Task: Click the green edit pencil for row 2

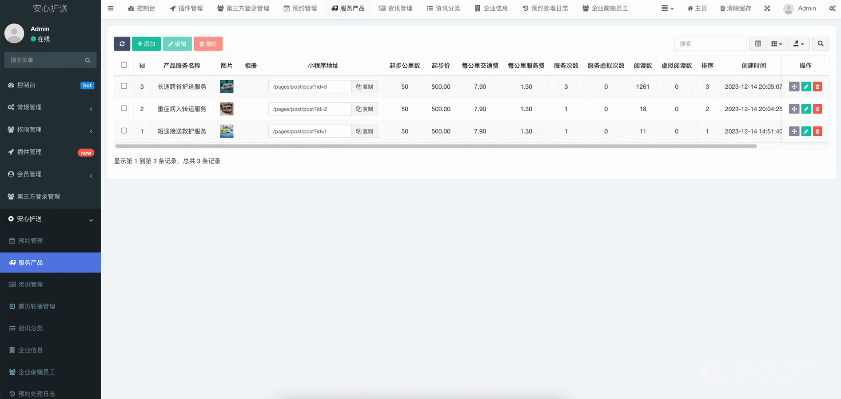Action: click(806, 109)
